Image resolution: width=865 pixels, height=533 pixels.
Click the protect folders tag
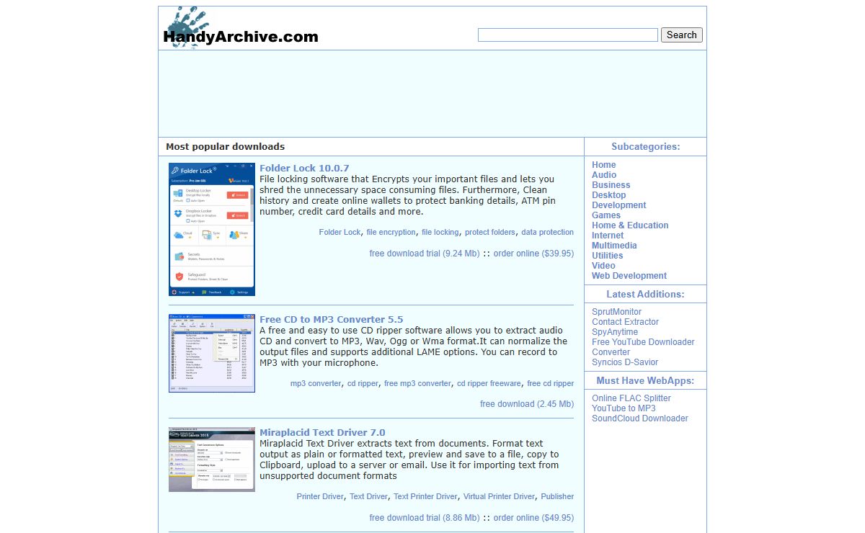(490, 232)
